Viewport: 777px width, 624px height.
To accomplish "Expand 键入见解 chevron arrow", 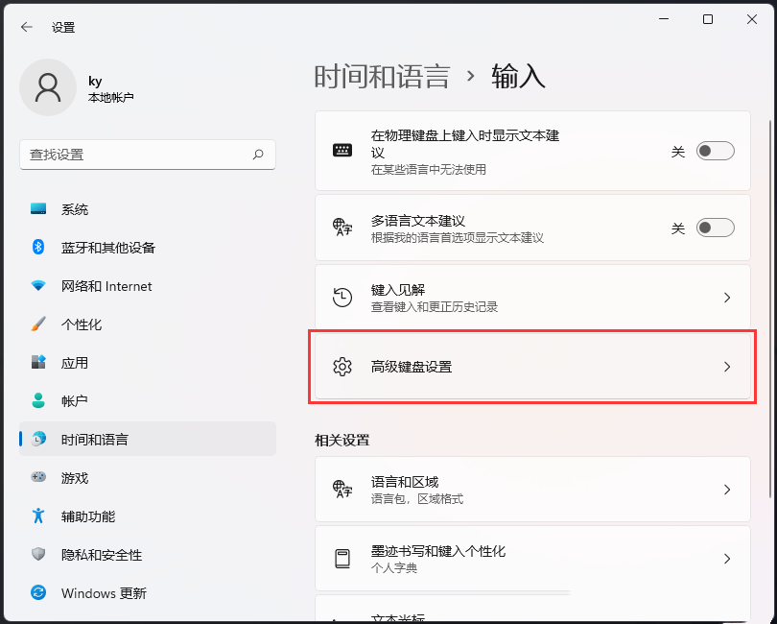I will 727,298.
